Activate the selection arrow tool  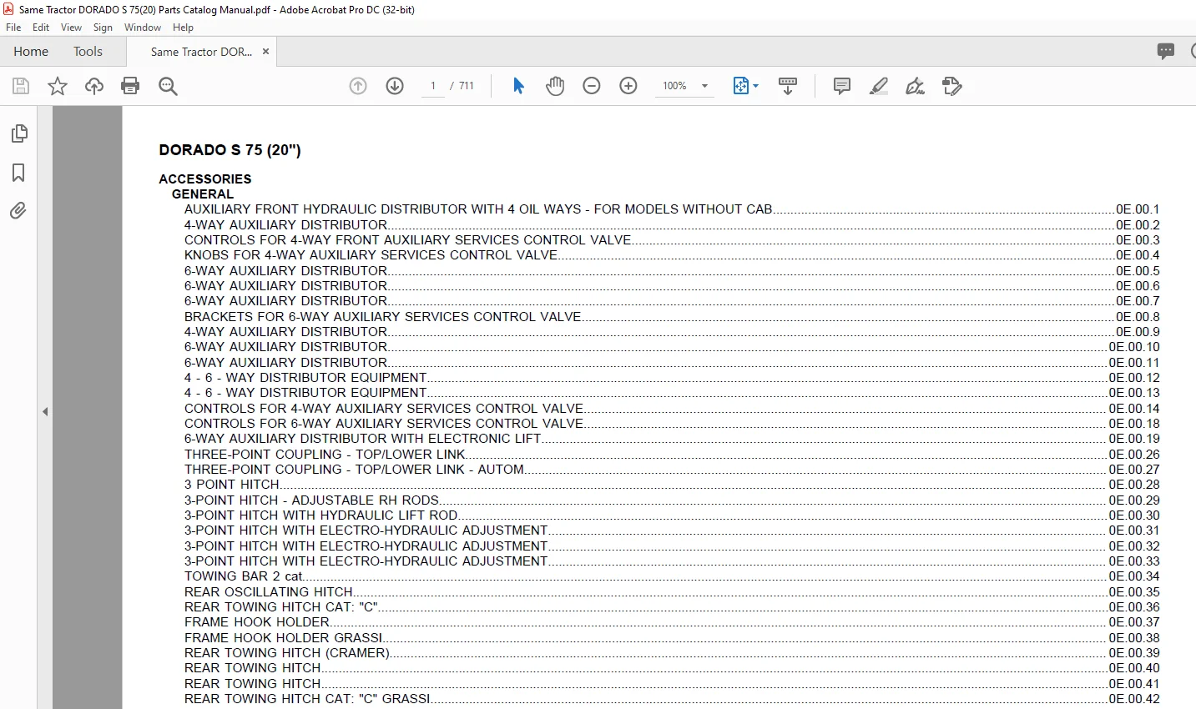click(x=518, y=86)
